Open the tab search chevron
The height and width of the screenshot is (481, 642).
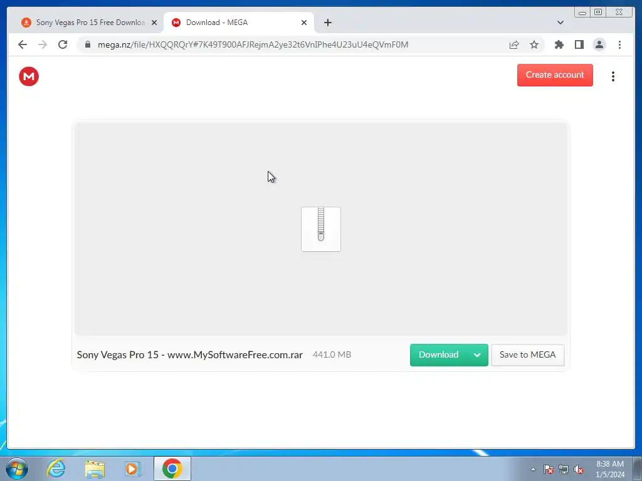click(x=560, y=23)
